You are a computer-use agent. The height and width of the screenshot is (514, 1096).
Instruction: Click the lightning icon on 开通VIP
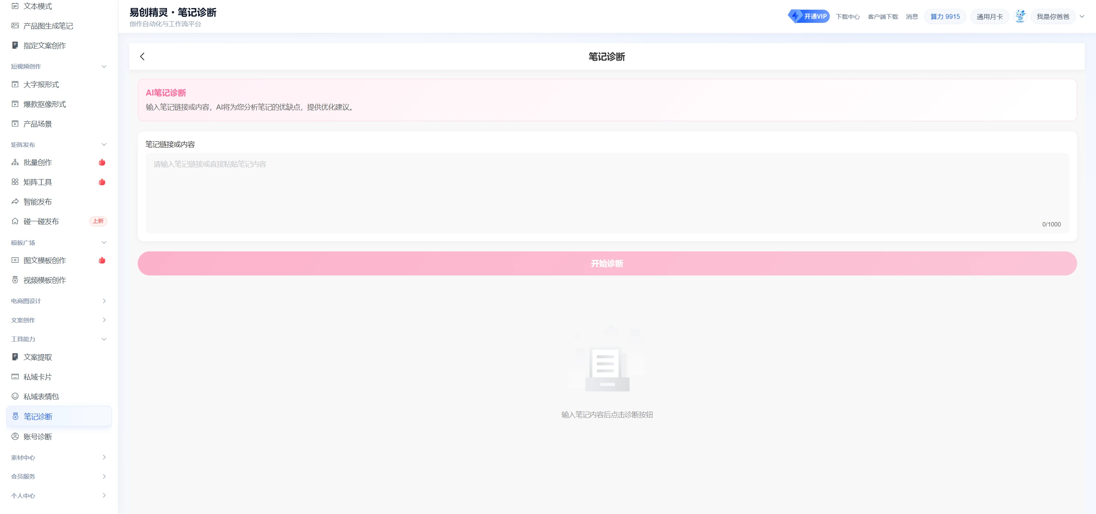pyautogui.click(x=795, y=16)
